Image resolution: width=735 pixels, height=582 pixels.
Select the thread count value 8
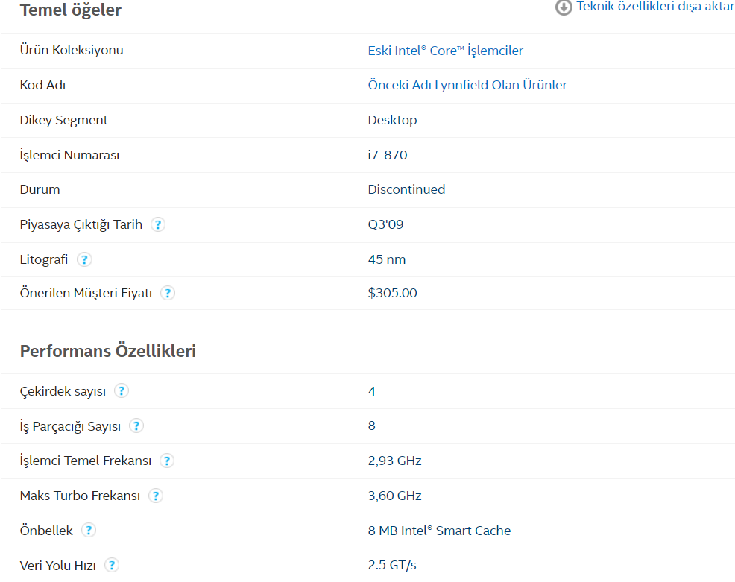(372, 426)
